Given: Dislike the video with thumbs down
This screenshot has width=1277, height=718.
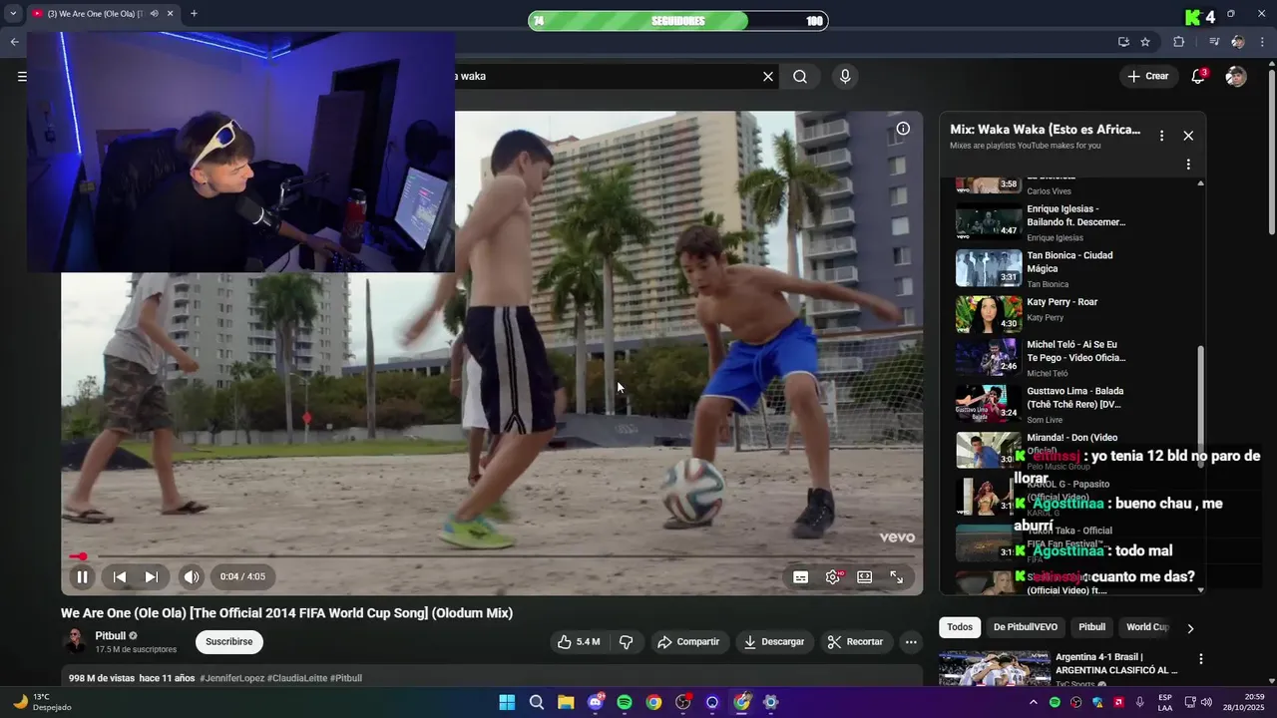Looking at the screenshot, I should click(x=627, y=642).
